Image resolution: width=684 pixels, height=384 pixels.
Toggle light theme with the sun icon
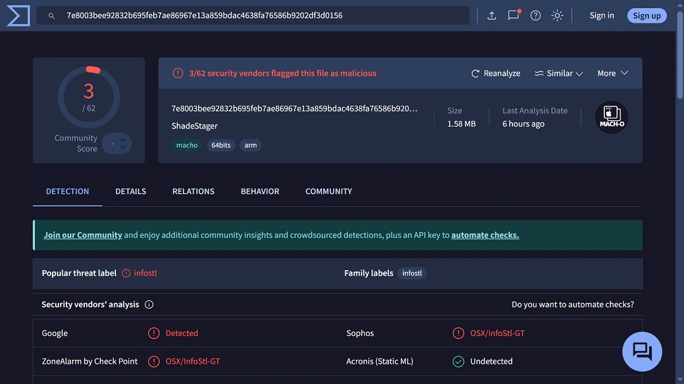(557, 15)
